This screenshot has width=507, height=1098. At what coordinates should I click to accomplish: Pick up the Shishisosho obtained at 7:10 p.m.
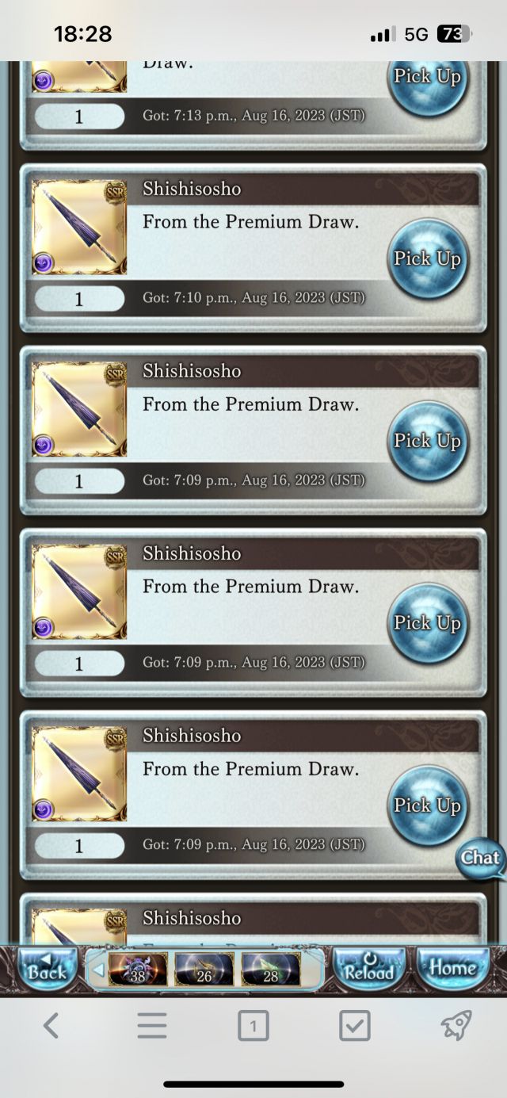(428, 258)
